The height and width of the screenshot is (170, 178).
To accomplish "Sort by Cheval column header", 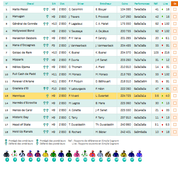I will (30, 4).
